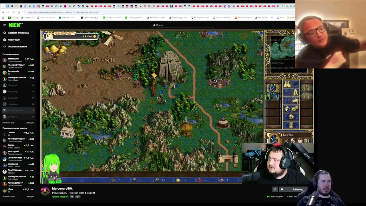Click the Mercenary56k channel avatar
The height and width of the screenshot is (206, 366).
point(45,191)
